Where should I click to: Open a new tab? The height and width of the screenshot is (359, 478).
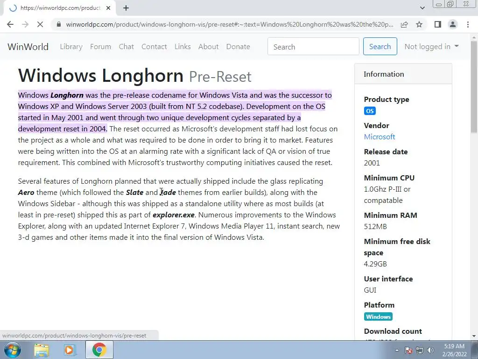click(126, 8)
